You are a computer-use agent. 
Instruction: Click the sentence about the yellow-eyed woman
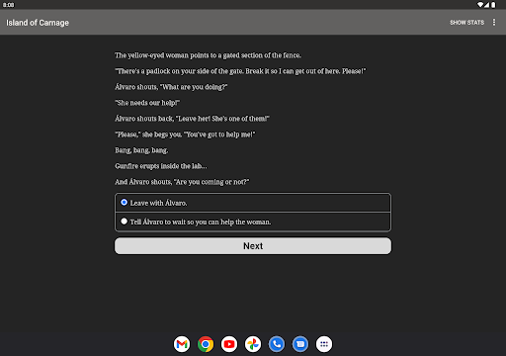tap(208, 55)
